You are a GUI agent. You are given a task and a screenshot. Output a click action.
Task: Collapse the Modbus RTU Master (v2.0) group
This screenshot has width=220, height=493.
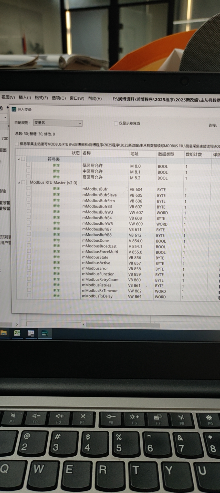tap(19, 183)
